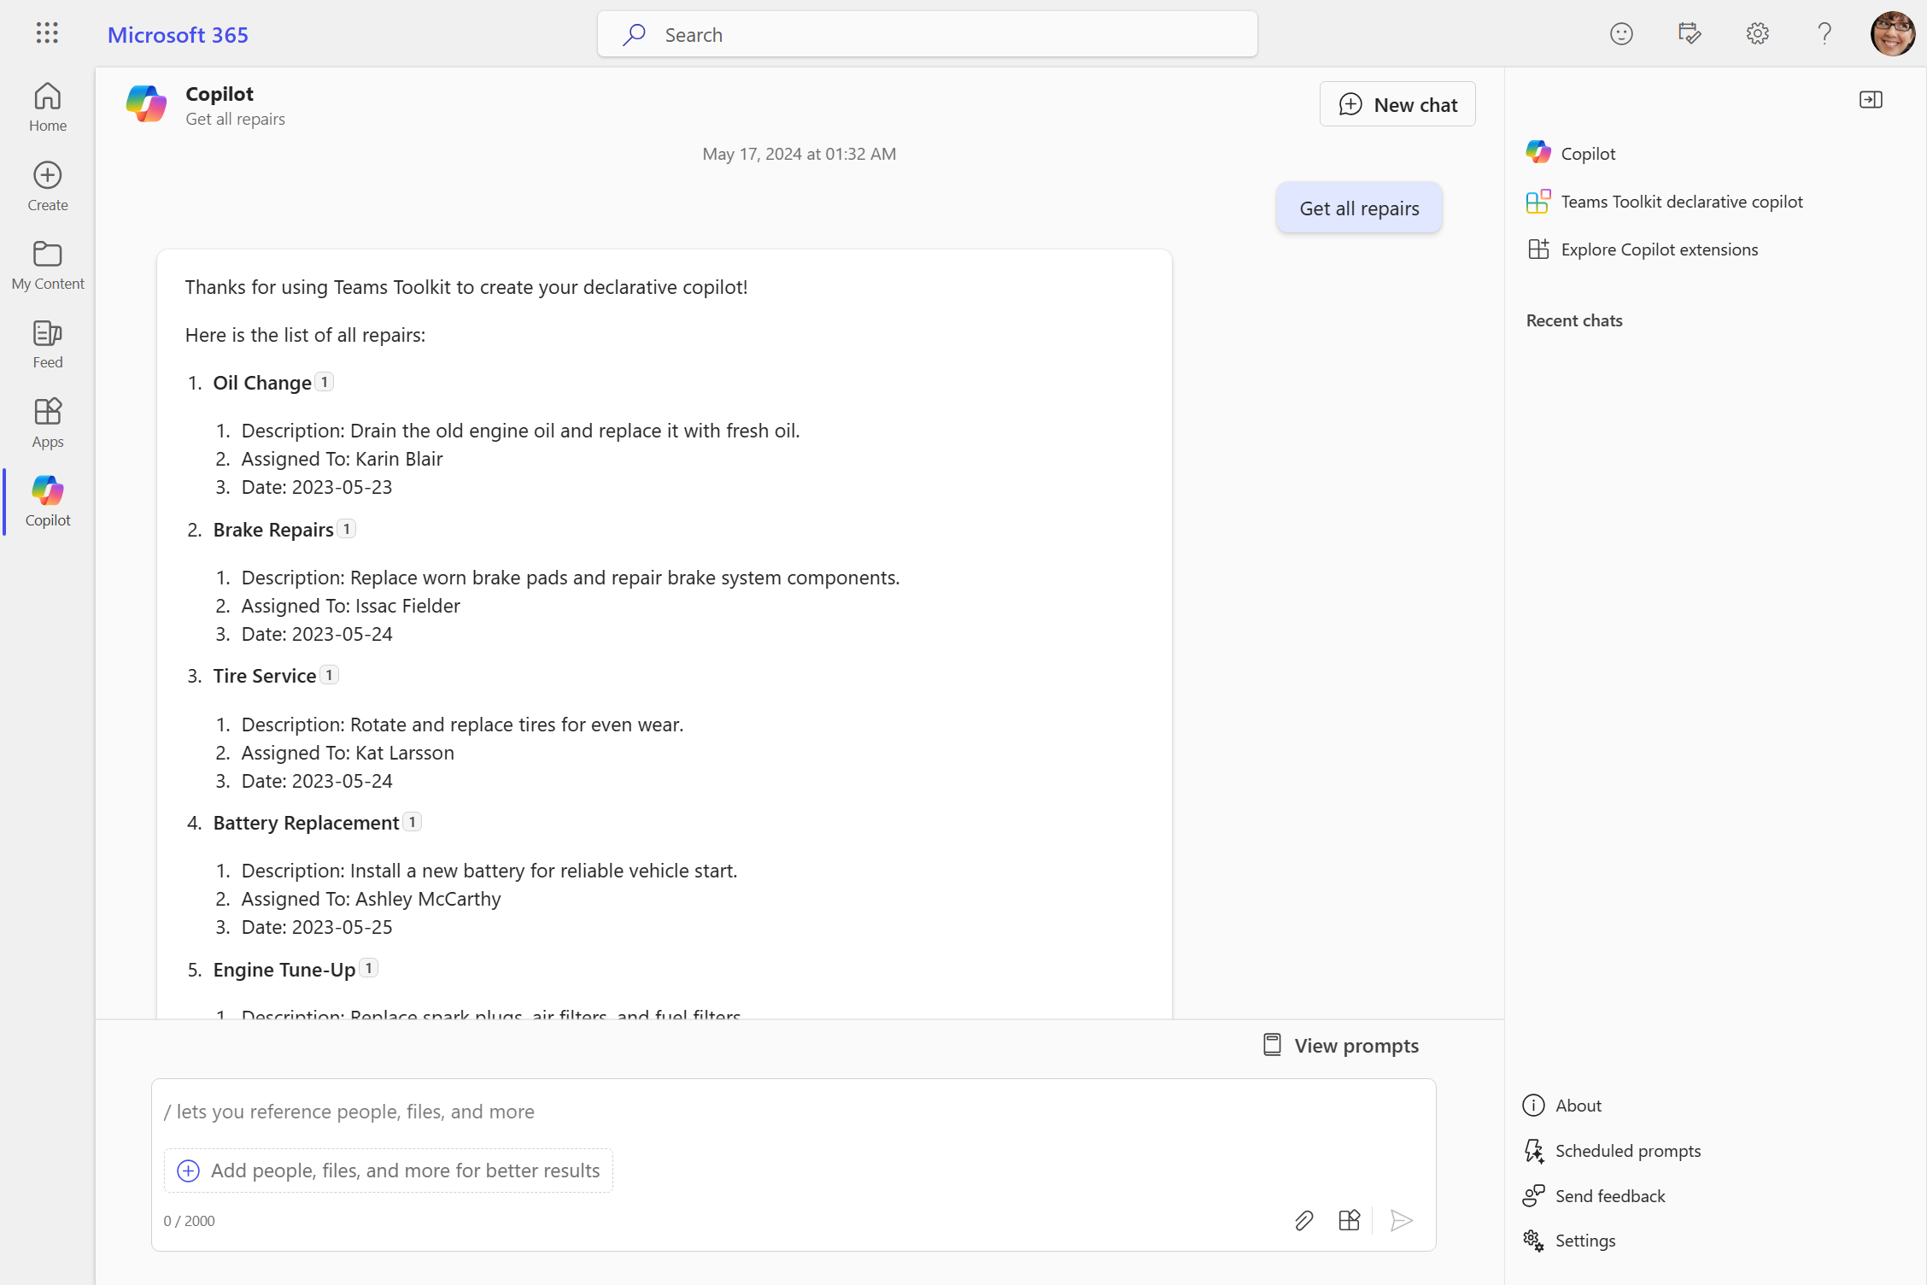Open Settings from right panel menu
The width and height of the screenshot is (1927, 1285).
(1587, 1239)
